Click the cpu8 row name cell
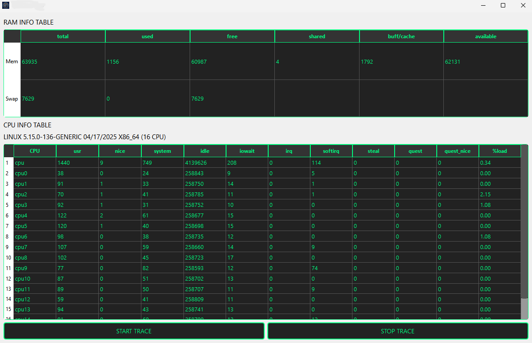The image size is (532, 343). [35, 257]
